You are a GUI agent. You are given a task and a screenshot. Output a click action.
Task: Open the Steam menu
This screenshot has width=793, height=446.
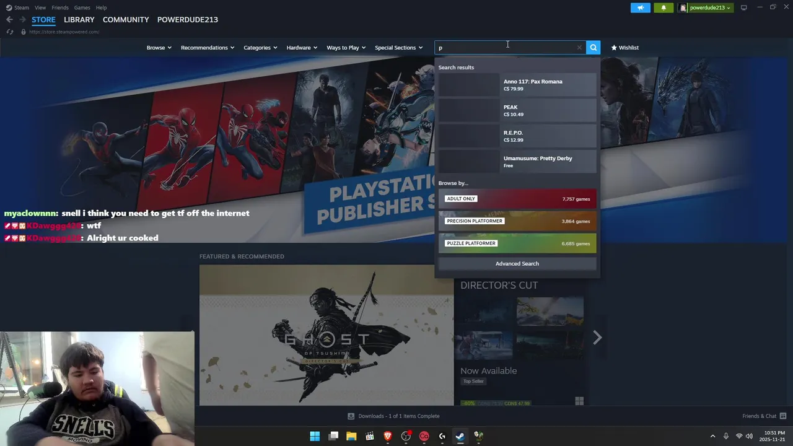pos(22,7)
